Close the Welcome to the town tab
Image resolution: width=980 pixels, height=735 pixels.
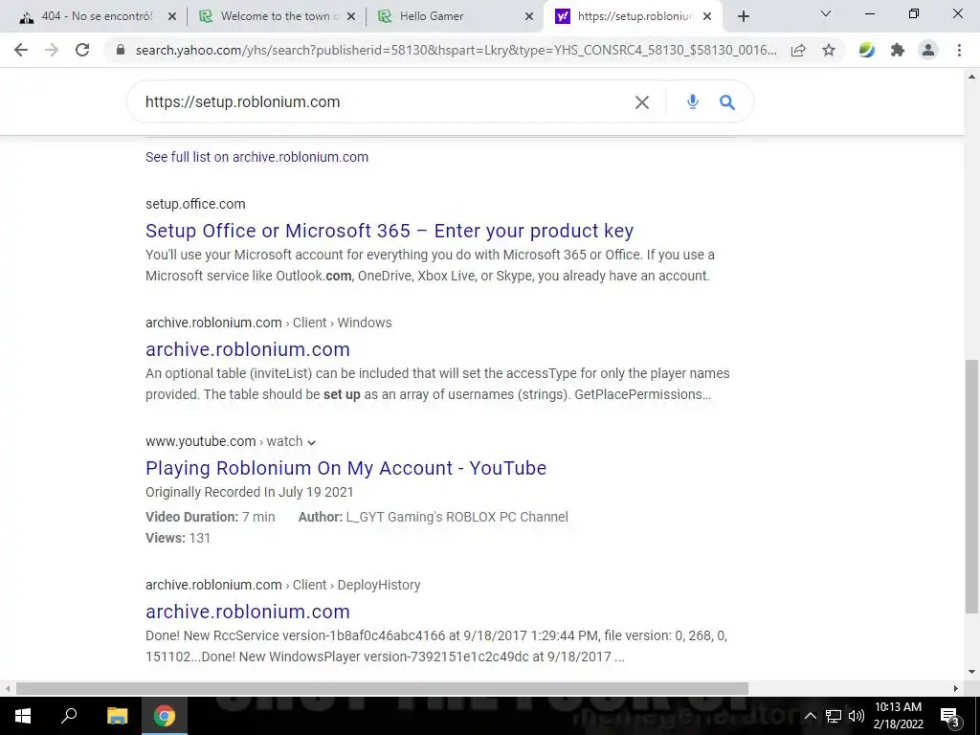pyautogui.click(x=351, y=16)
